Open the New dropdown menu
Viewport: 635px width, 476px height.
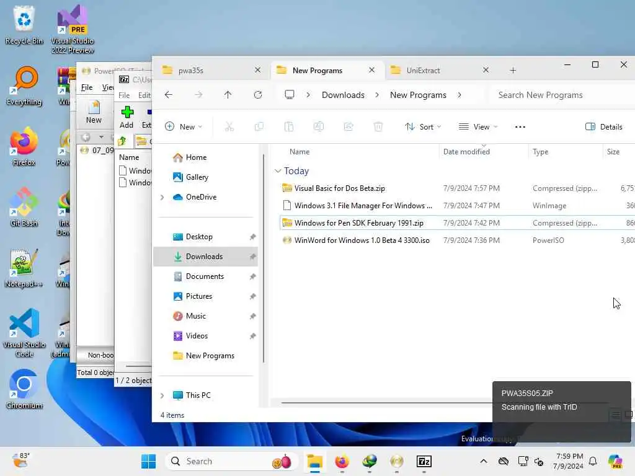184,126
